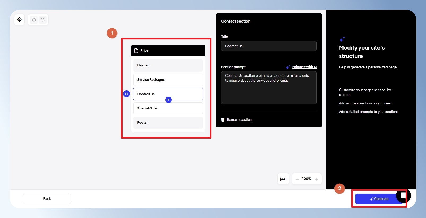The width and height of the screenshot is (426, 218).
Task: Click the fit-to-width icon
Action: [283, 179]
